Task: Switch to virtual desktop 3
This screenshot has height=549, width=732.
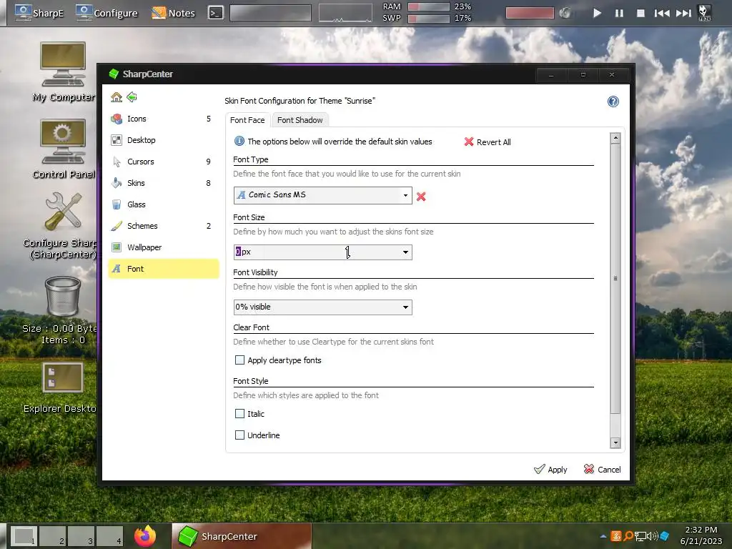Action: pos(81,536)
